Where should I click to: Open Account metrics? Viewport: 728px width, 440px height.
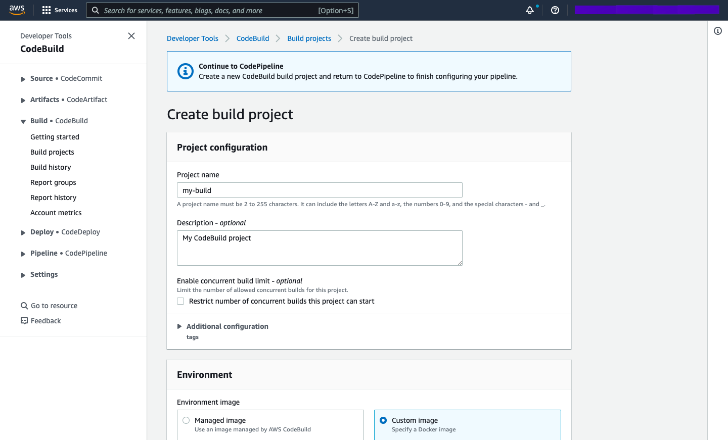click(x=56, y=213)
